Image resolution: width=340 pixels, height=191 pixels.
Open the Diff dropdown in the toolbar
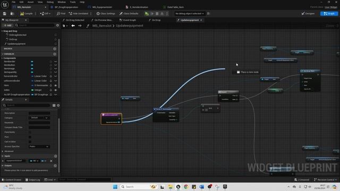tap(45, 14)
